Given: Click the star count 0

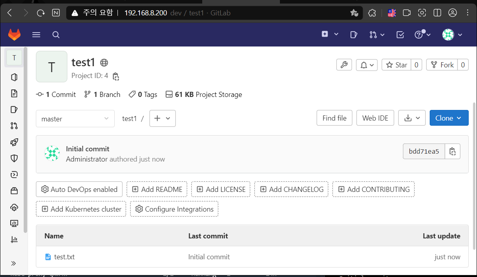Looking at the screenshot, I should tap(417, 65).
